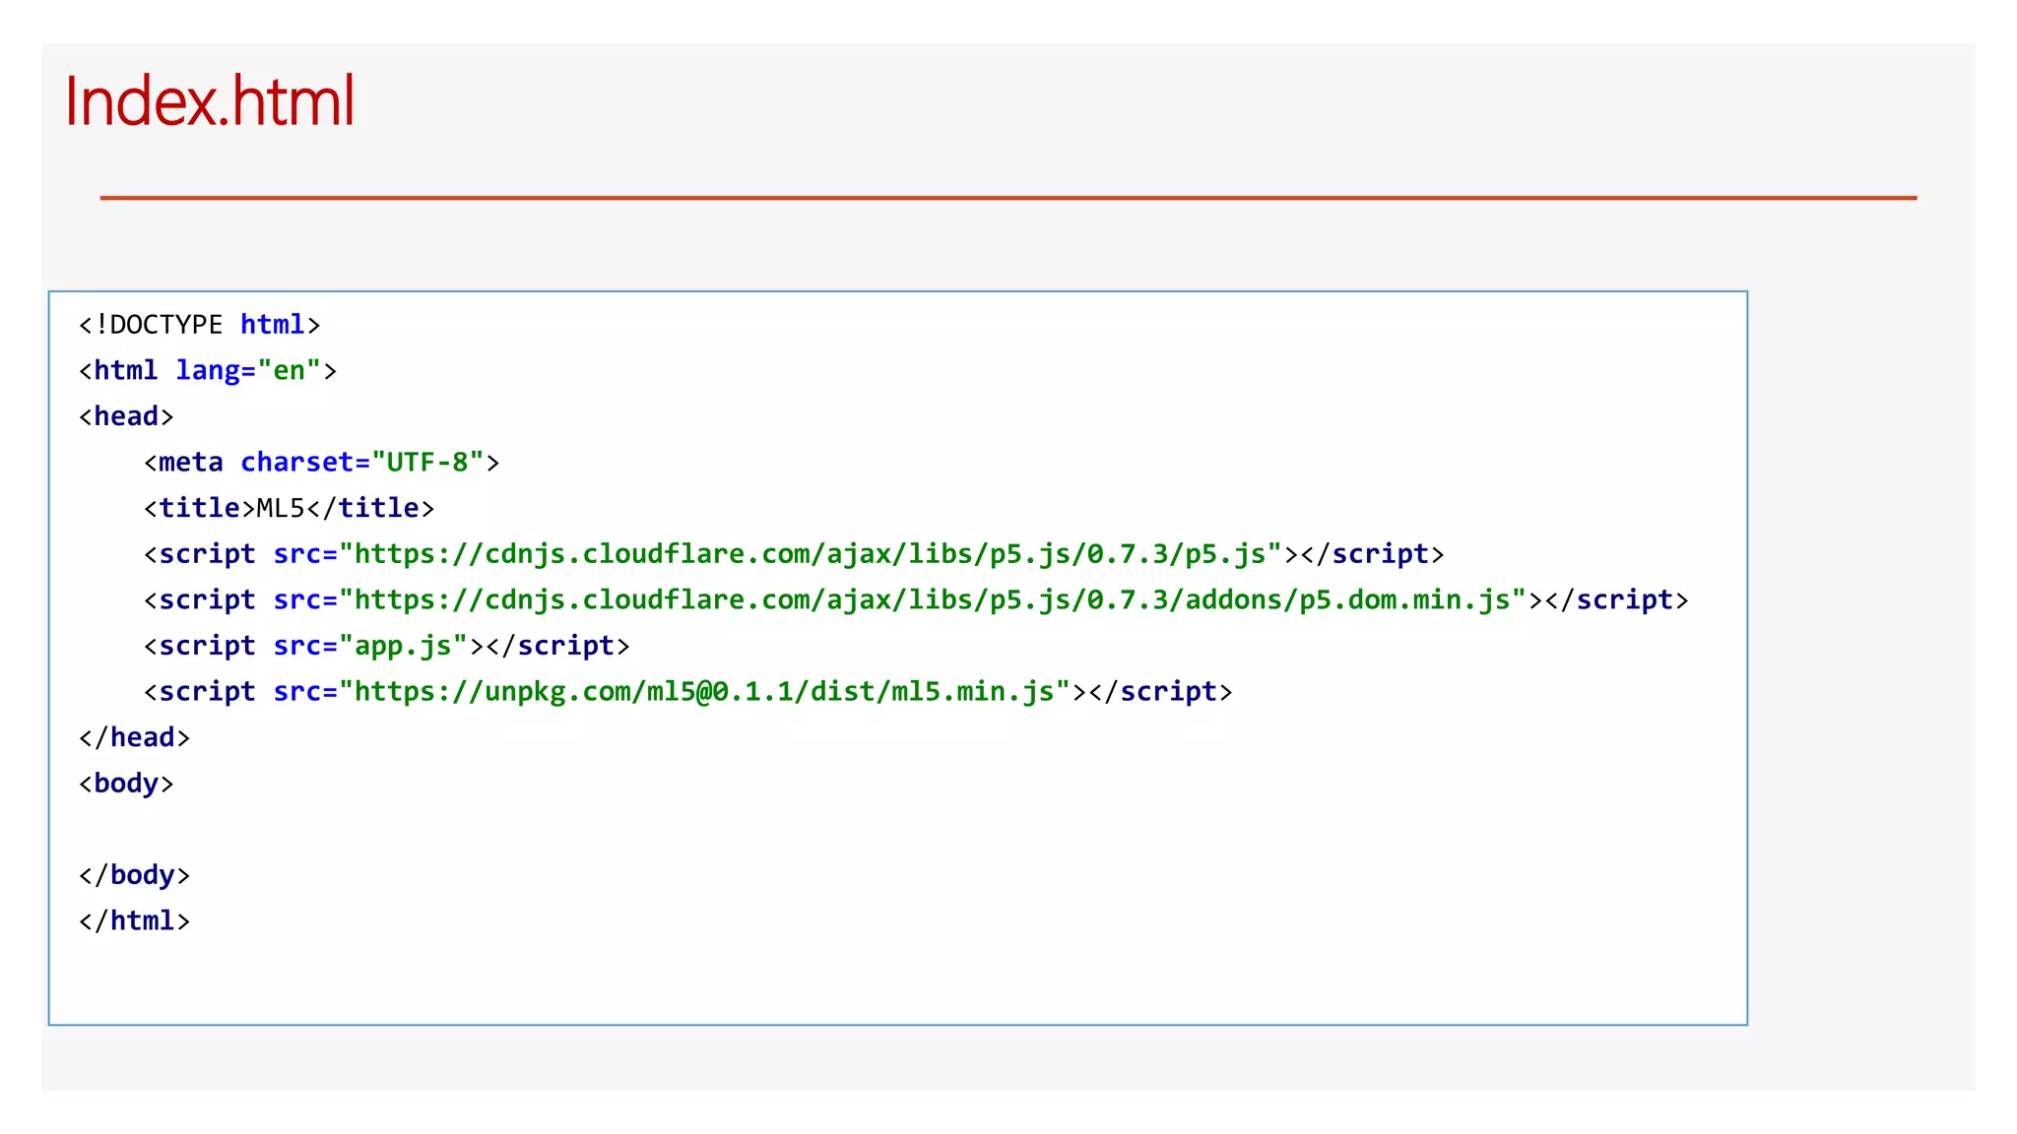Click the '<html lang="en">' line
The width and height of the screenshot is (2017, 1134).
point(208,371)
